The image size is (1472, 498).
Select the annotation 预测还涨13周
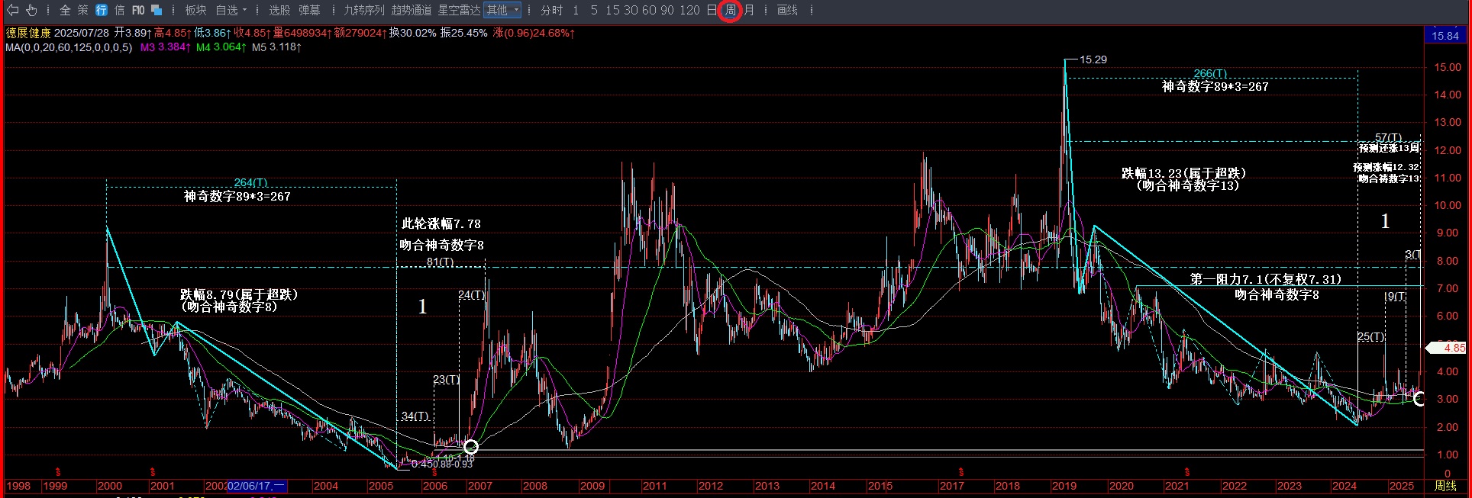click(1390, 148)
